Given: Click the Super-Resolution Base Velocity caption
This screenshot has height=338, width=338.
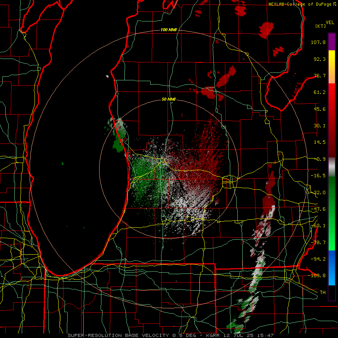Looking at the screenshot, I should coord(171,335).
